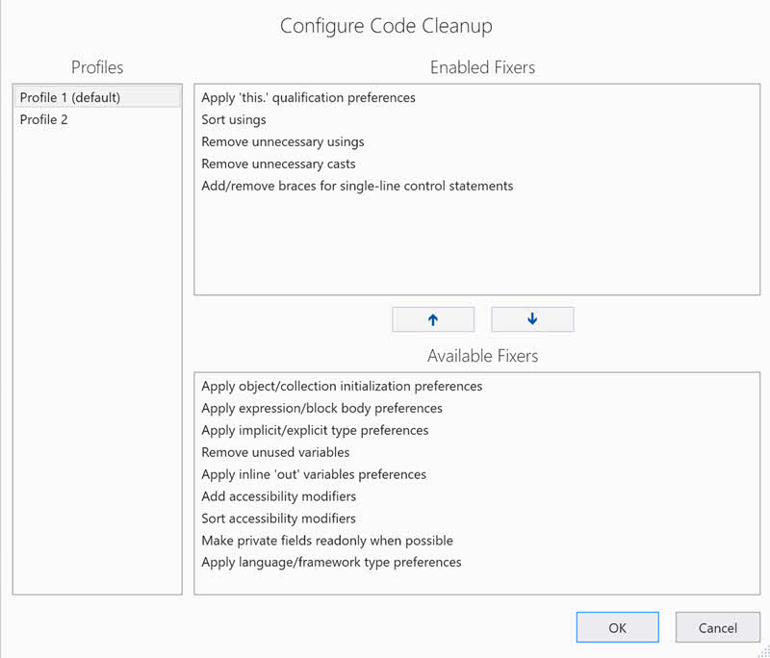The image size is (770, 658).
Task: Click the up arrow to move fixer higher
Action: click(433, 318)
